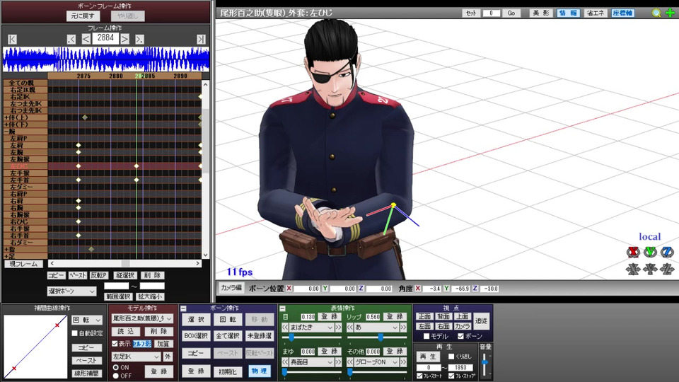
Task: Toggle the 美影 viewport option
Action: (x=540, y=13)
